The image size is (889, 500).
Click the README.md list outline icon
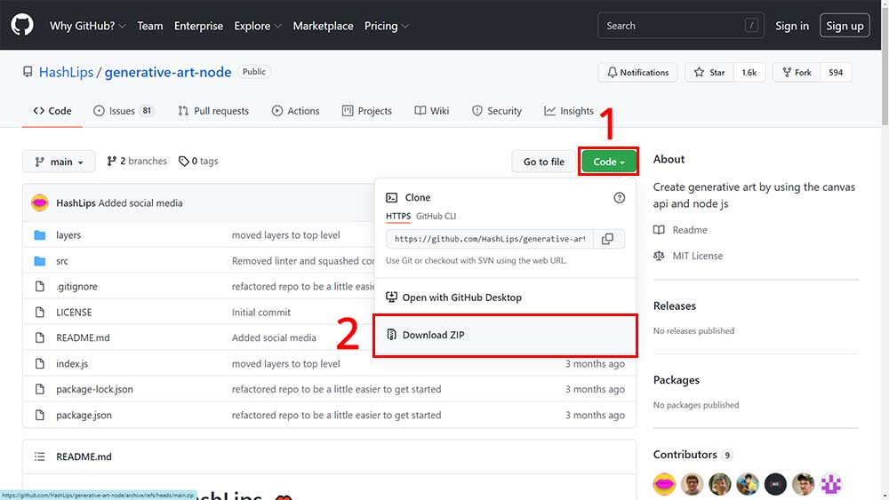coord(39,456)
